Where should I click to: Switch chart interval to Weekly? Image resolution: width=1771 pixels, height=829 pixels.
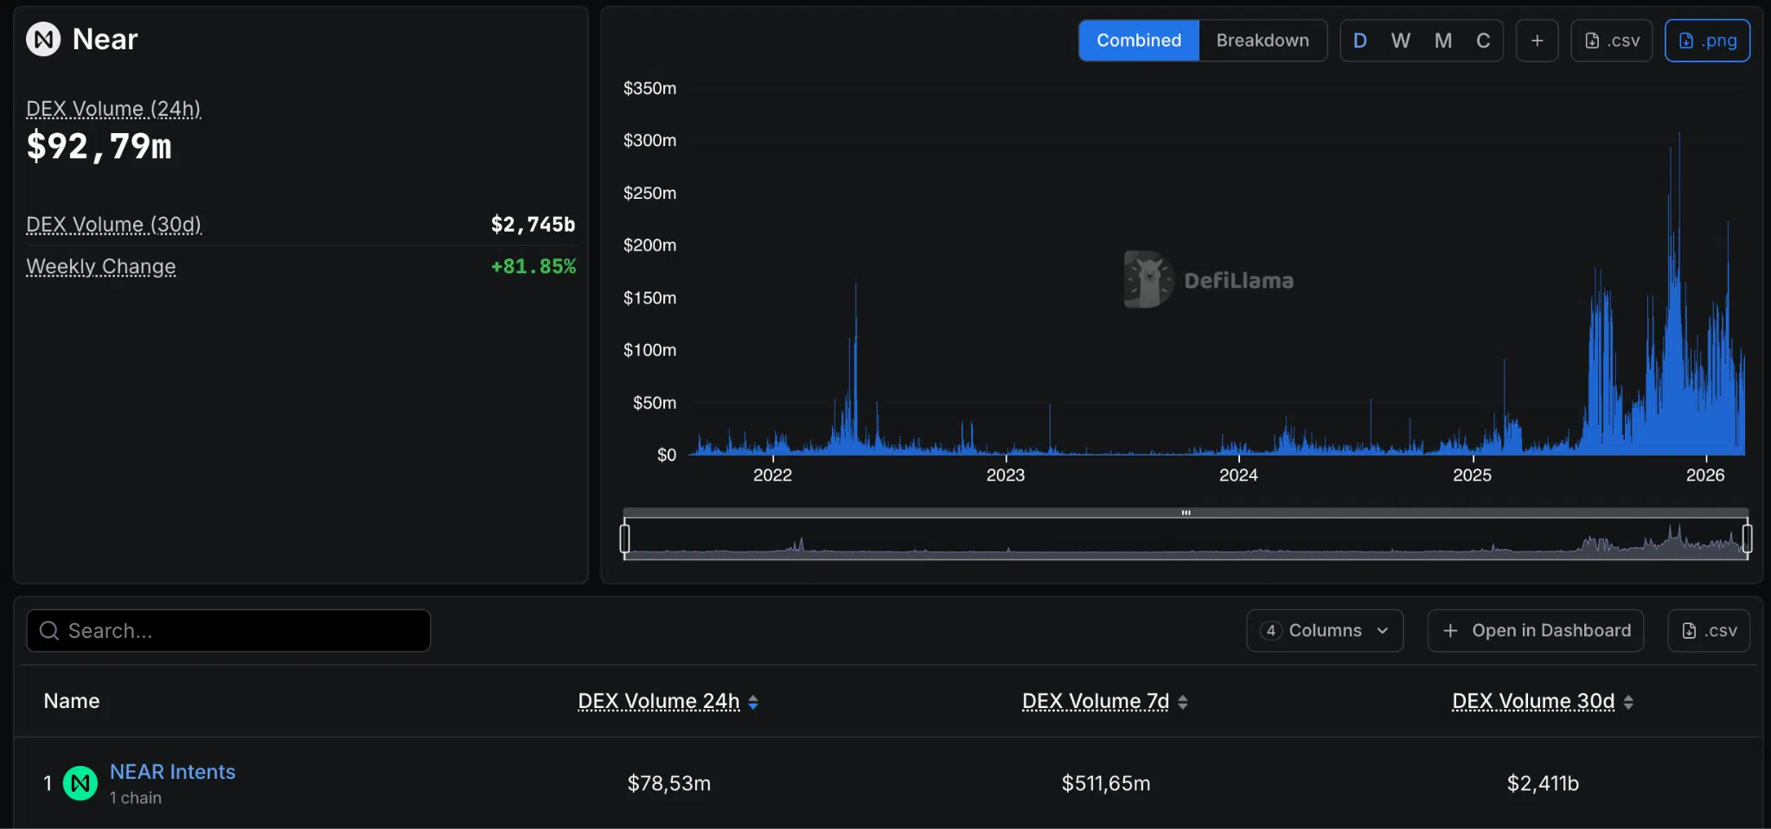pyautogui.click(x=1401, y=40)
